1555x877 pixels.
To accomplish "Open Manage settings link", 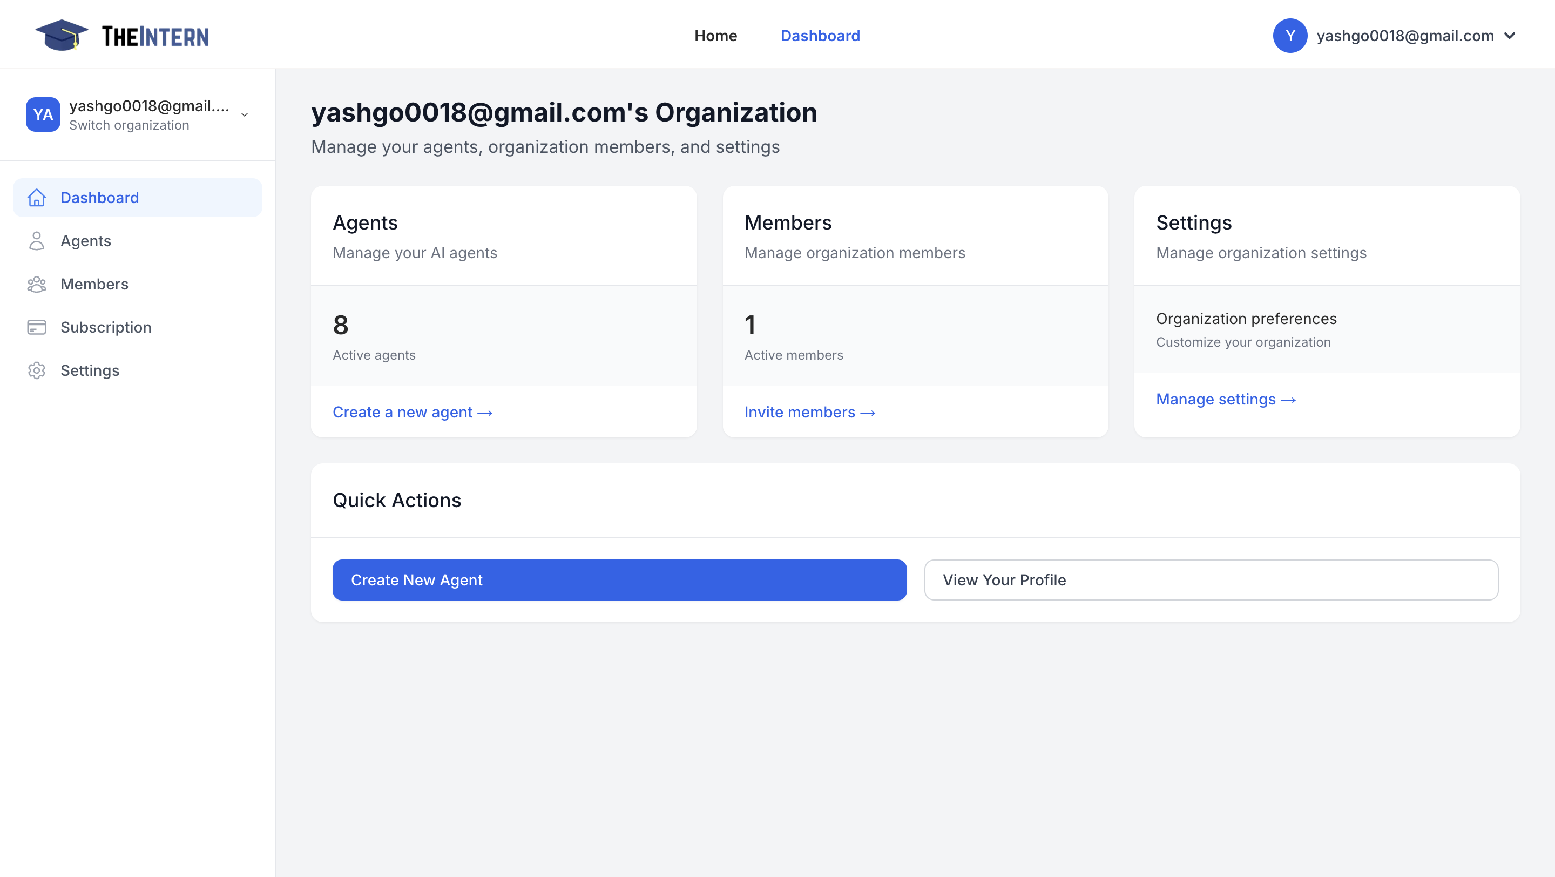I will 1226,399.
